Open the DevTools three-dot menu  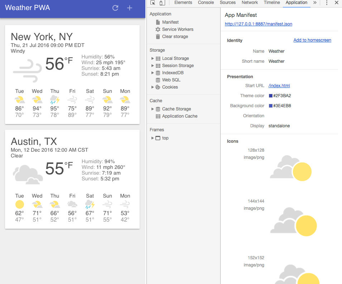pos(327,3)
